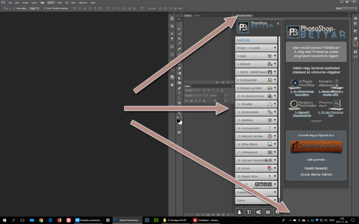The height and width of the screenshot is (224, 359).
Task: Expand the '5. Vágás' lesson section
Action: pyautogui.click(x=256, y=56)
